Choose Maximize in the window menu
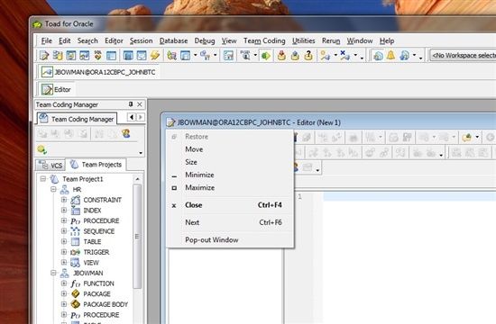Viewport: 496px width, 324px height. pos(230,187)
